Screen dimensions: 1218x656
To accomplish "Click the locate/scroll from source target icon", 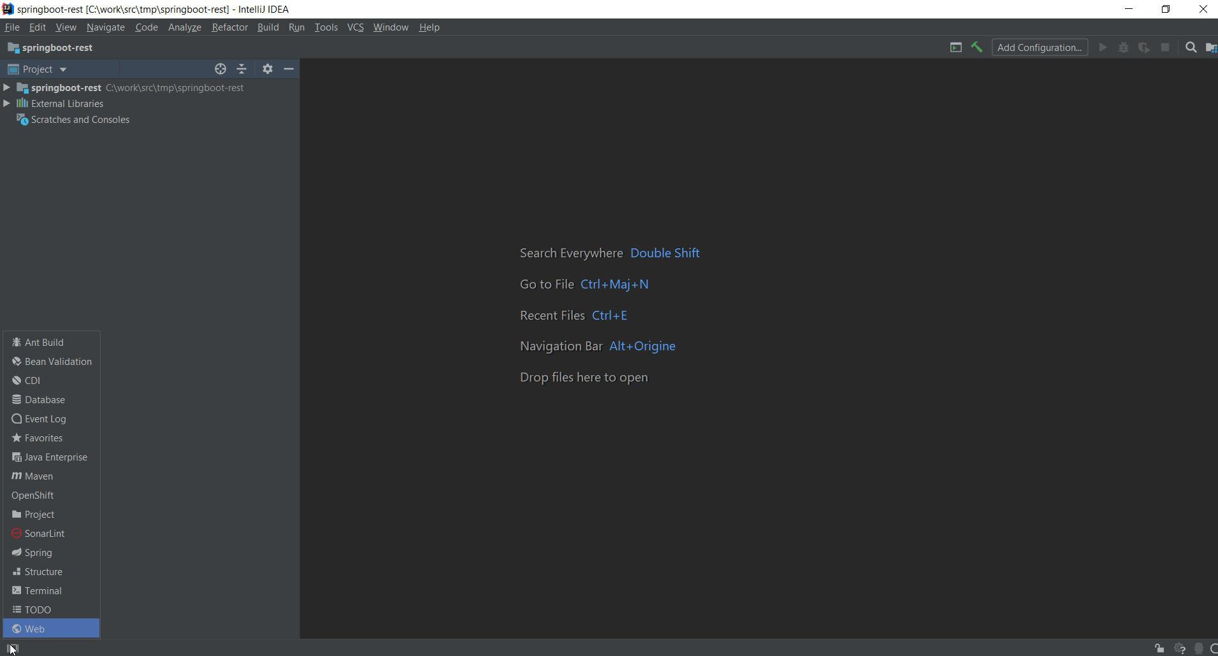I will 221,69.
